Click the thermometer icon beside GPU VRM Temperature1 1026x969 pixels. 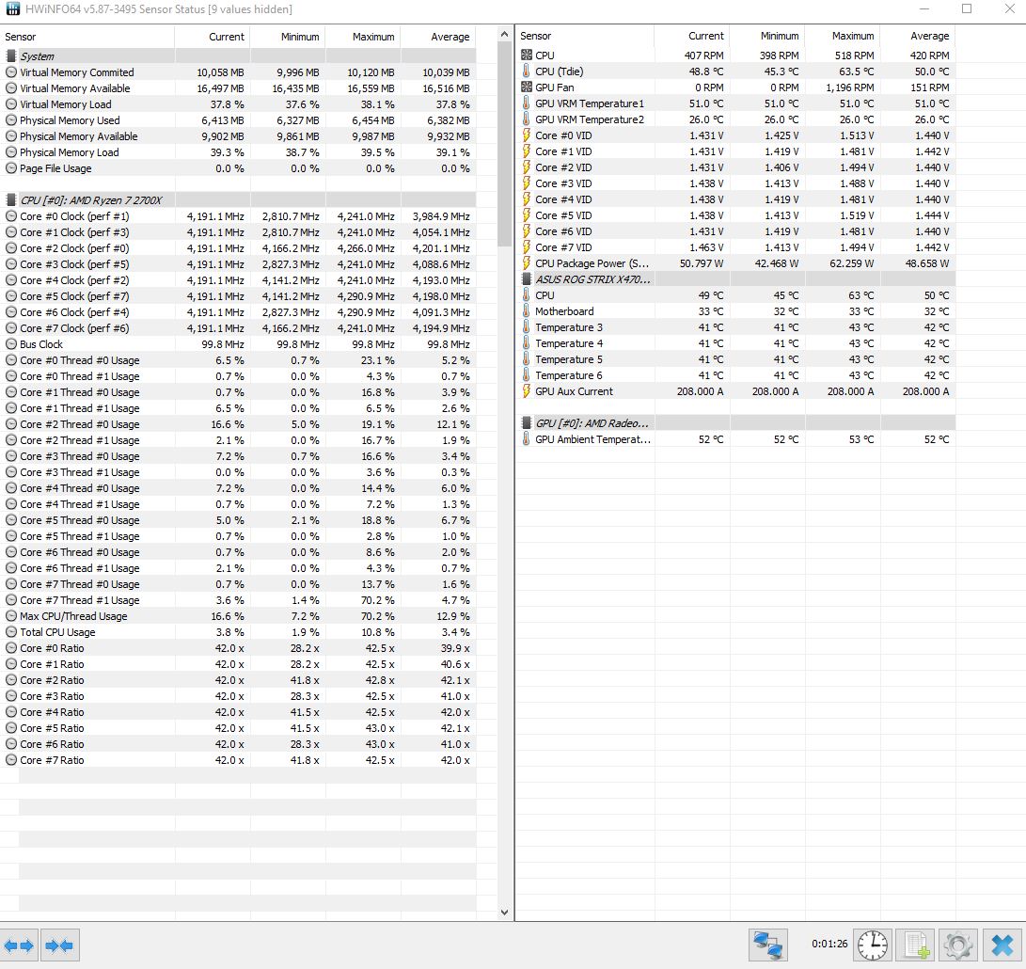click(x=526, y=103)
